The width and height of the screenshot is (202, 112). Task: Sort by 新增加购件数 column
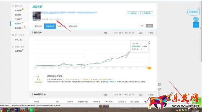coord(83,102)
